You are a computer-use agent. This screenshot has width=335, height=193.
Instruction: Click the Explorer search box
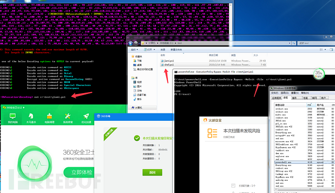pos(316,43)
